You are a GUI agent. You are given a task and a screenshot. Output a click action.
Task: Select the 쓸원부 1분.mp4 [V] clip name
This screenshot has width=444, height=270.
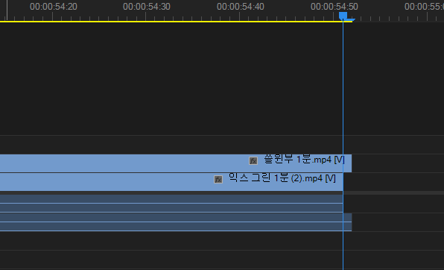click(305, 160)
